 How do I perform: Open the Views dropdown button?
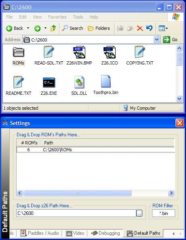(x=163, y=28)
